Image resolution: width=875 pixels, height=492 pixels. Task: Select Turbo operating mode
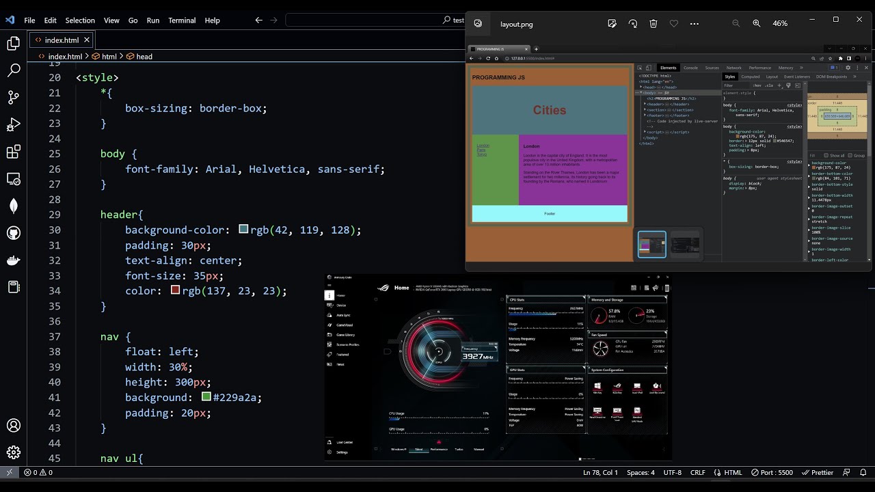(459, 449)
